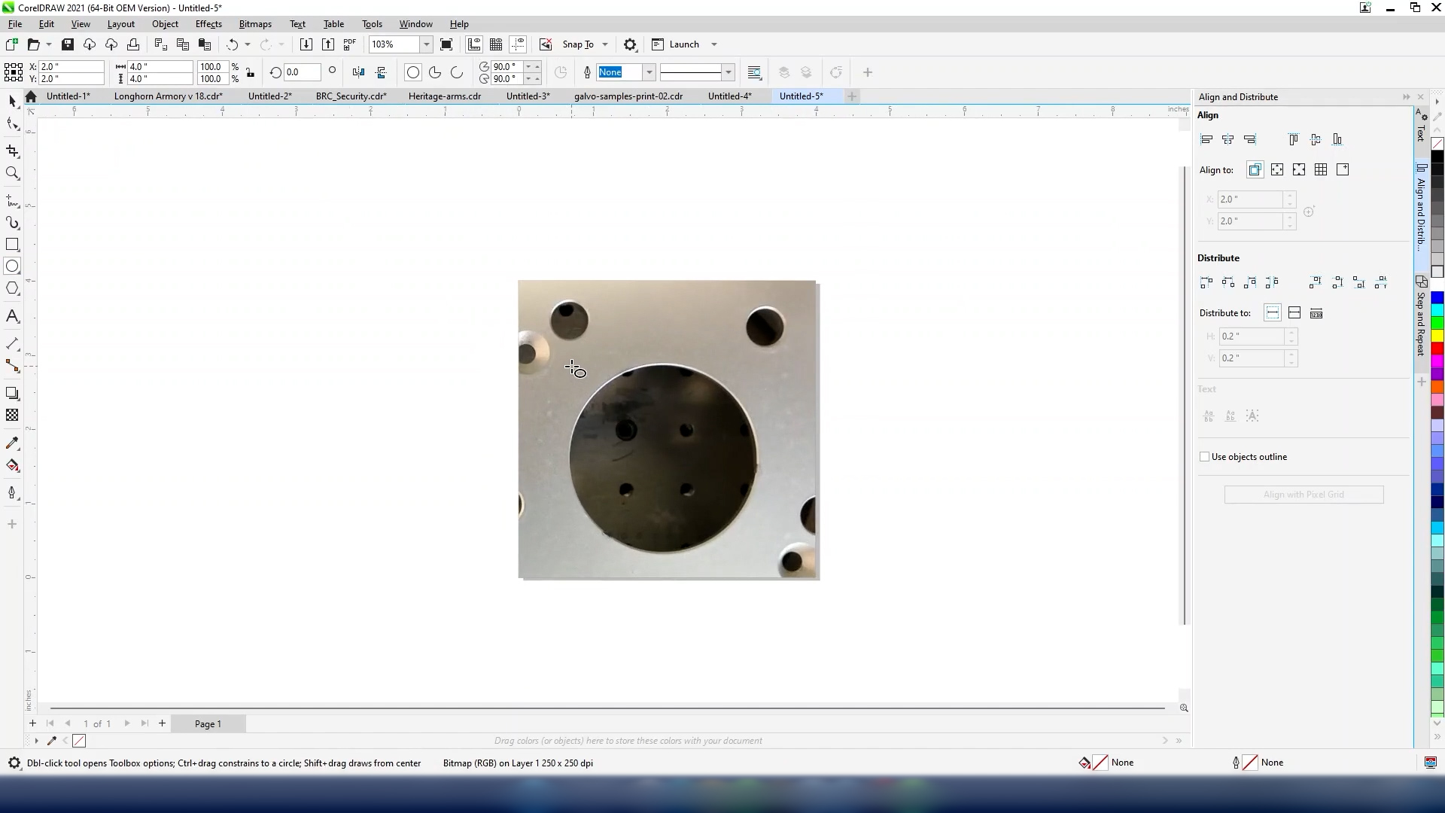Screen dimensions: 1445x813
Task: Expand the Snap To dropdown
Action: (x=605, y=44)
